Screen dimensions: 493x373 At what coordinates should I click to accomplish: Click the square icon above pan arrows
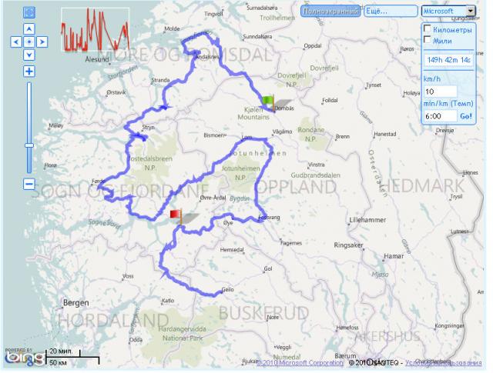point(29,12)
